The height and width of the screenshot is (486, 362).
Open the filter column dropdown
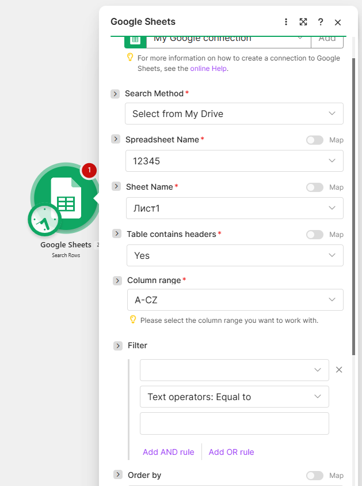[235, 370]
